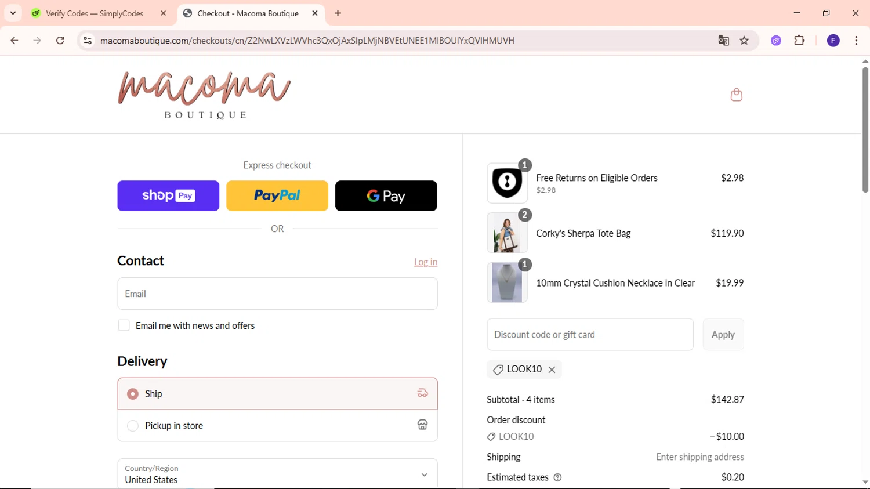Select the Ship delivery option
Image resolution: width=870 pixels, height=489 pixels.
(277, 394)
